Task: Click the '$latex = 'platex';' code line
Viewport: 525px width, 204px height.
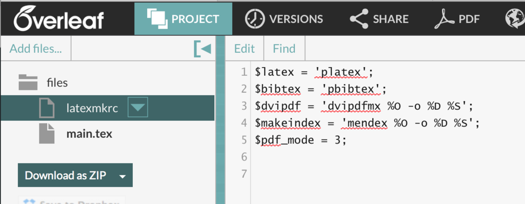Action: pos(314,72)
